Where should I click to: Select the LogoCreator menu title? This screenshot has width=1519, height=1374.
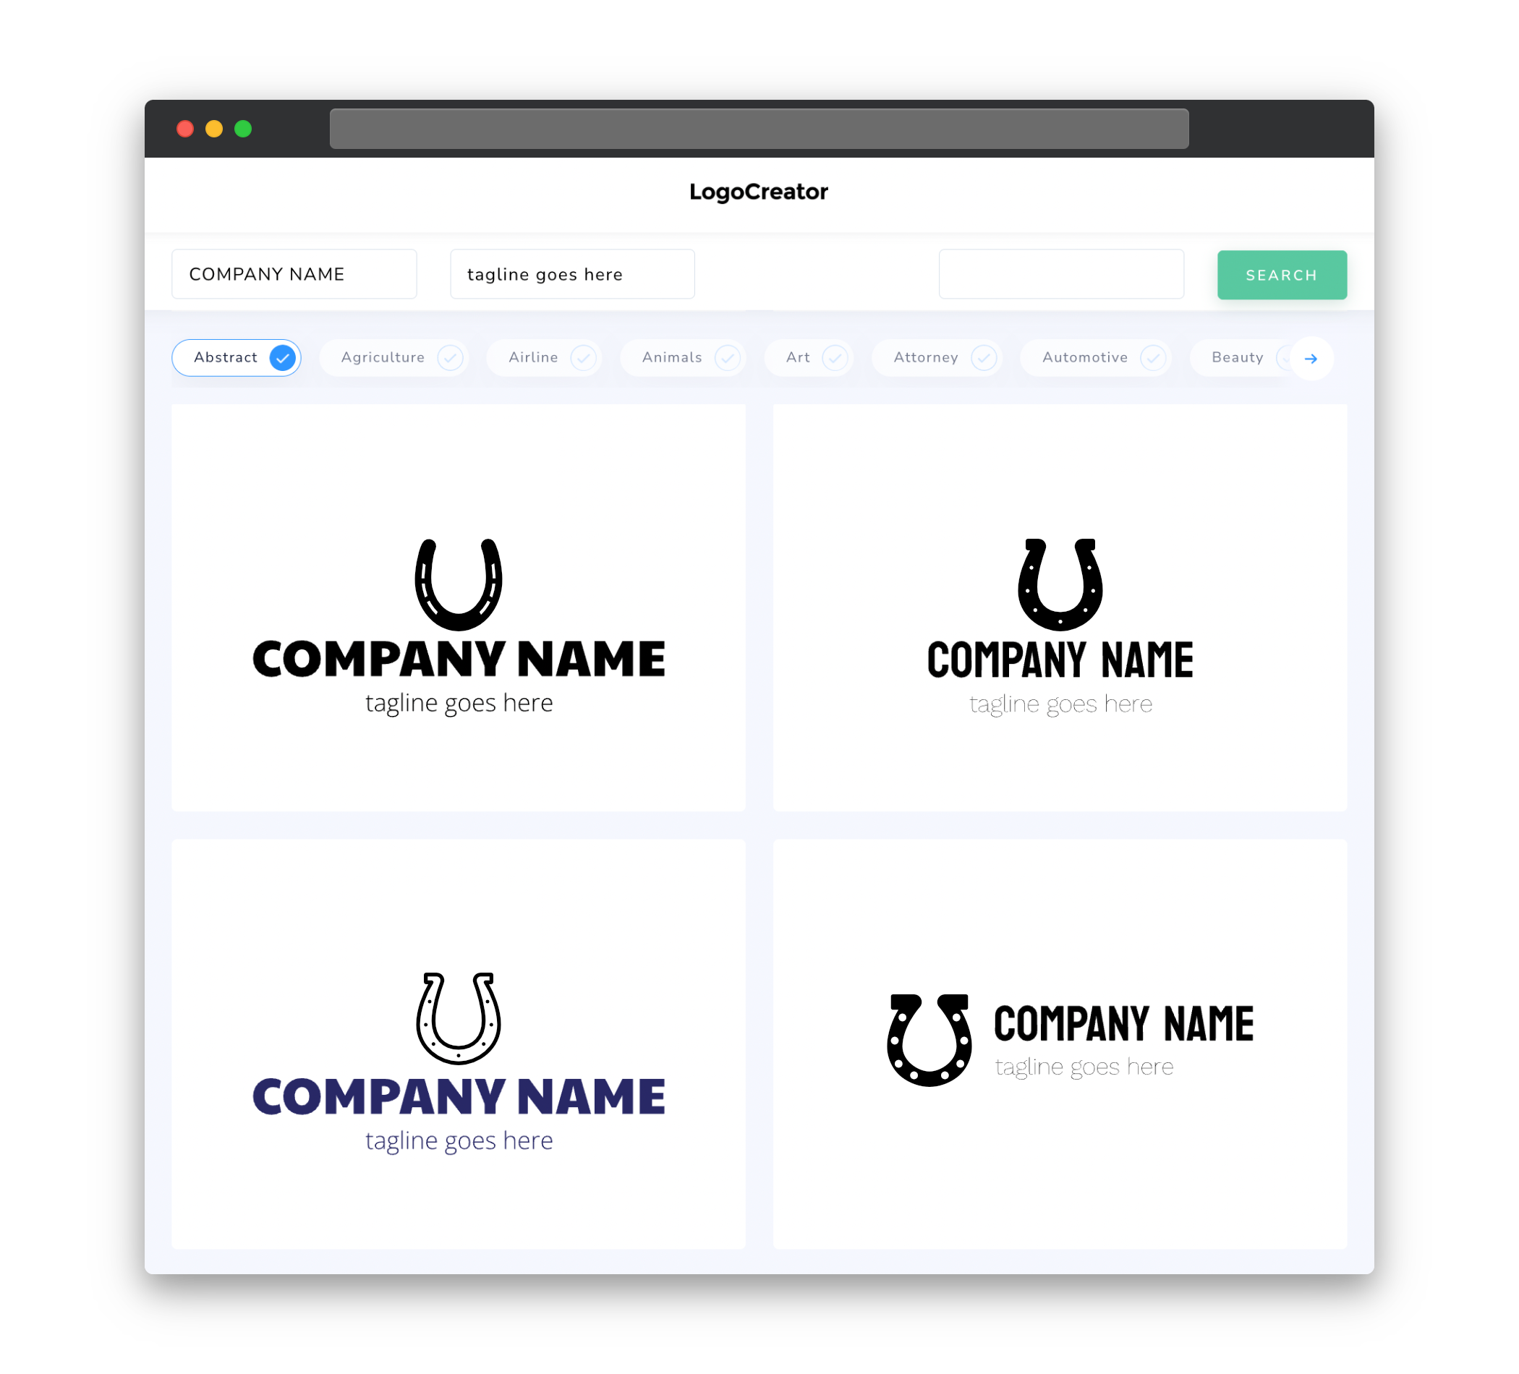tap(759, 190)
